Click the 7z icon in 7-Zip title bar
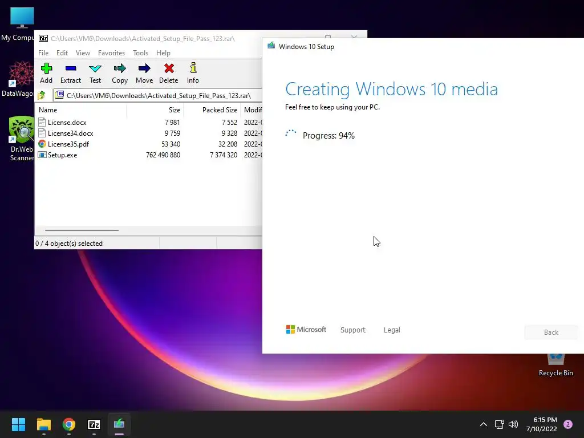 43,38
